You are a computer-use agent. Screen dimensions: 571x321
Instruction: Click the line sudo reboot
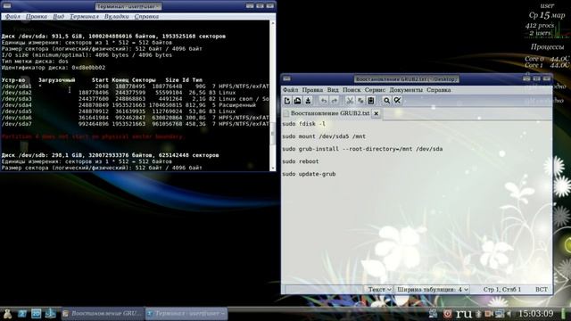(x=301, y=161)
